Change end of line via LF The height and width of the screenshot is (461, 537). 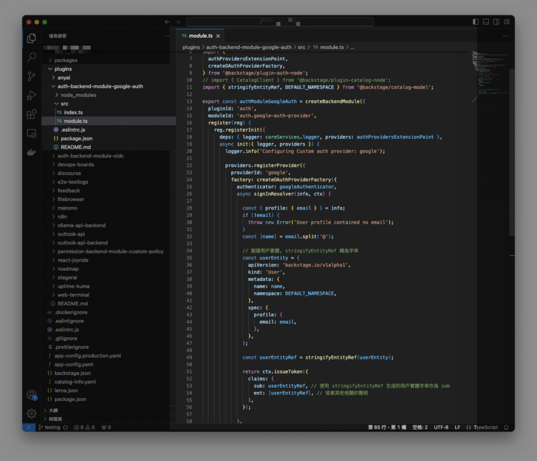point(457,427)
